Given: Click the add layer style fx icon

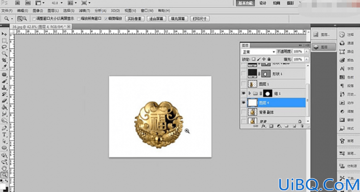Looking at the screenshot, I should [264, 126].
